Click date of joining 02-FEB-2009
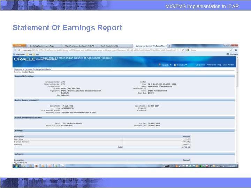This screenshot has height=188, width=251. tap(154, 106)
